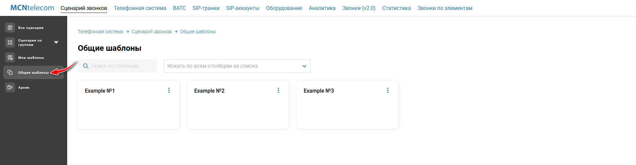
Task: Select Общие шаблоны in the sidebar
Action: pos(34,72)
